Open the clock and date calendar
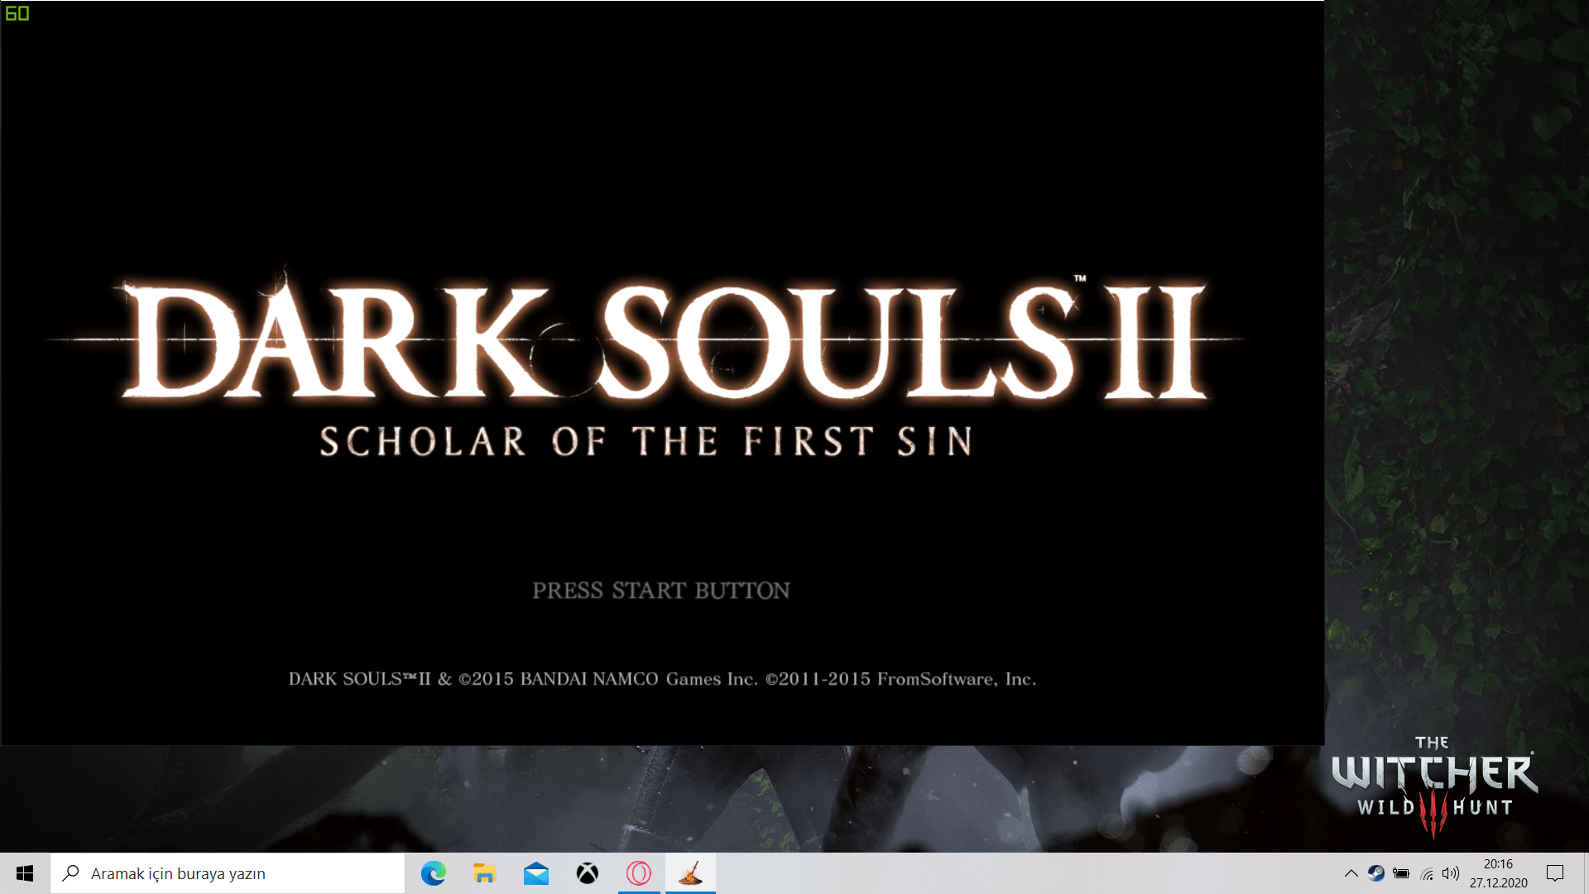Screen dimensions: 1589x894 coord(1498,873)
